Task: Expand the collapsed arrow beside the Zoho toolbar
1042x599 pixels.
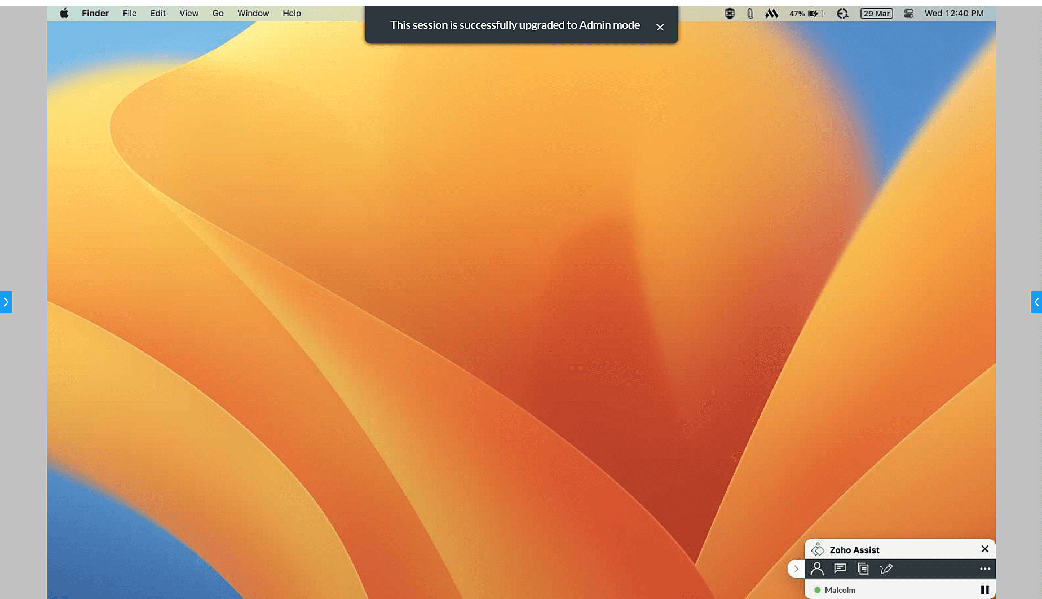Action: click(x=796, y=569)
